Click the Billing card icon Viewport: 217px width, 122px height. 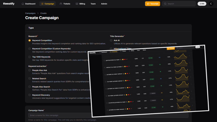(x=77, y=4)
